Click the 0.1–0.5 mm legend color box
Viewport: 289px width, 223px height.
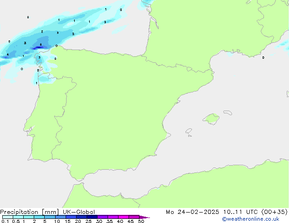click(x=8, y=217)
